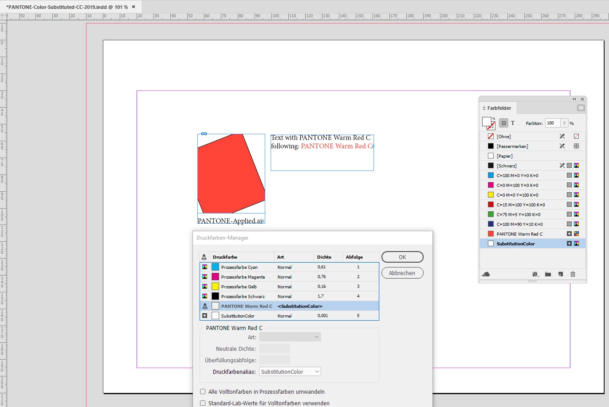Close the document tab with its x
The image size is (609, 407).
point(134,7)
